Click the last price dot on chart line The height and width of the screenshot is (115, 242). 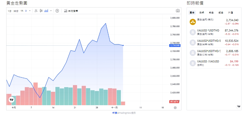coord(123,45)
